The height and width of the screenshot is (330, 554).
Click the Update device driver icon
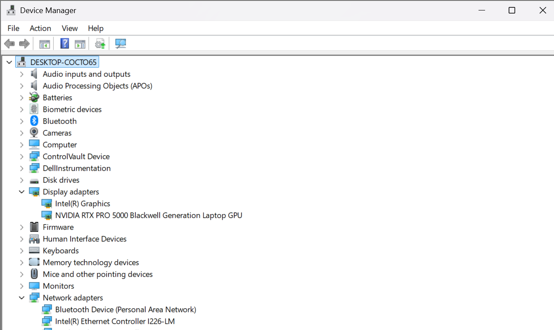[100, 44]
